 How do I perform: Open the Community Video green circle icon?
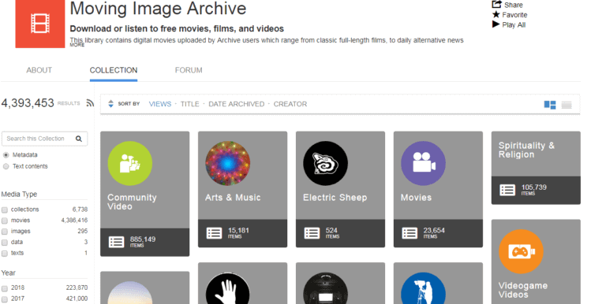click(x=130, y=163)
